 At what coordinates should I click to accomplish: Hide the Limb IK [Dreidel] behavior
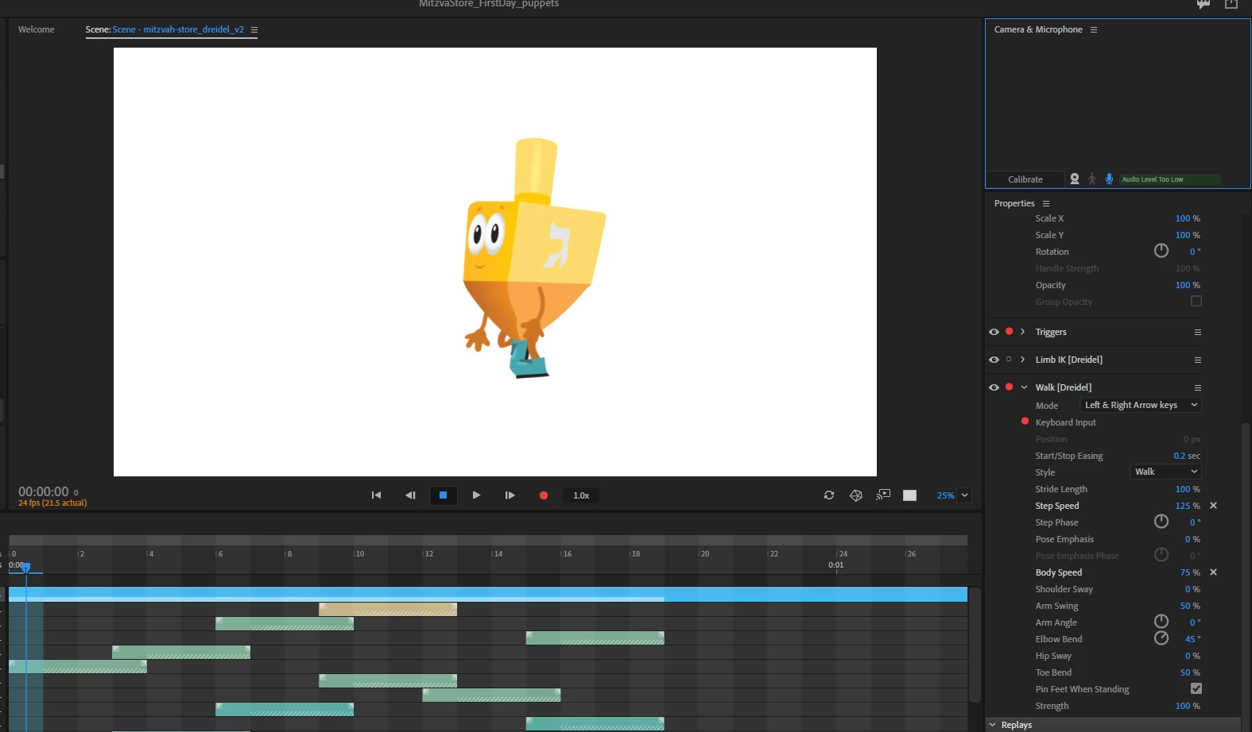point(994,360)
